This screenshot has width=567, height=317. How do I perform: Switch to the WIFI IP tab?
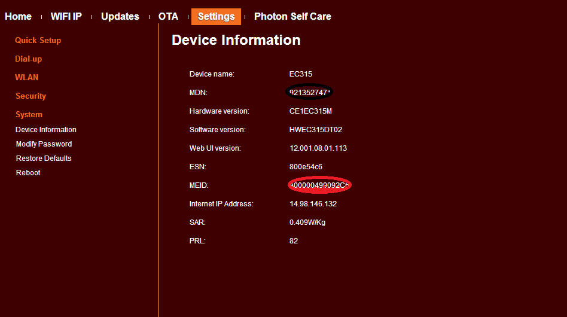[x=66, y=17]
